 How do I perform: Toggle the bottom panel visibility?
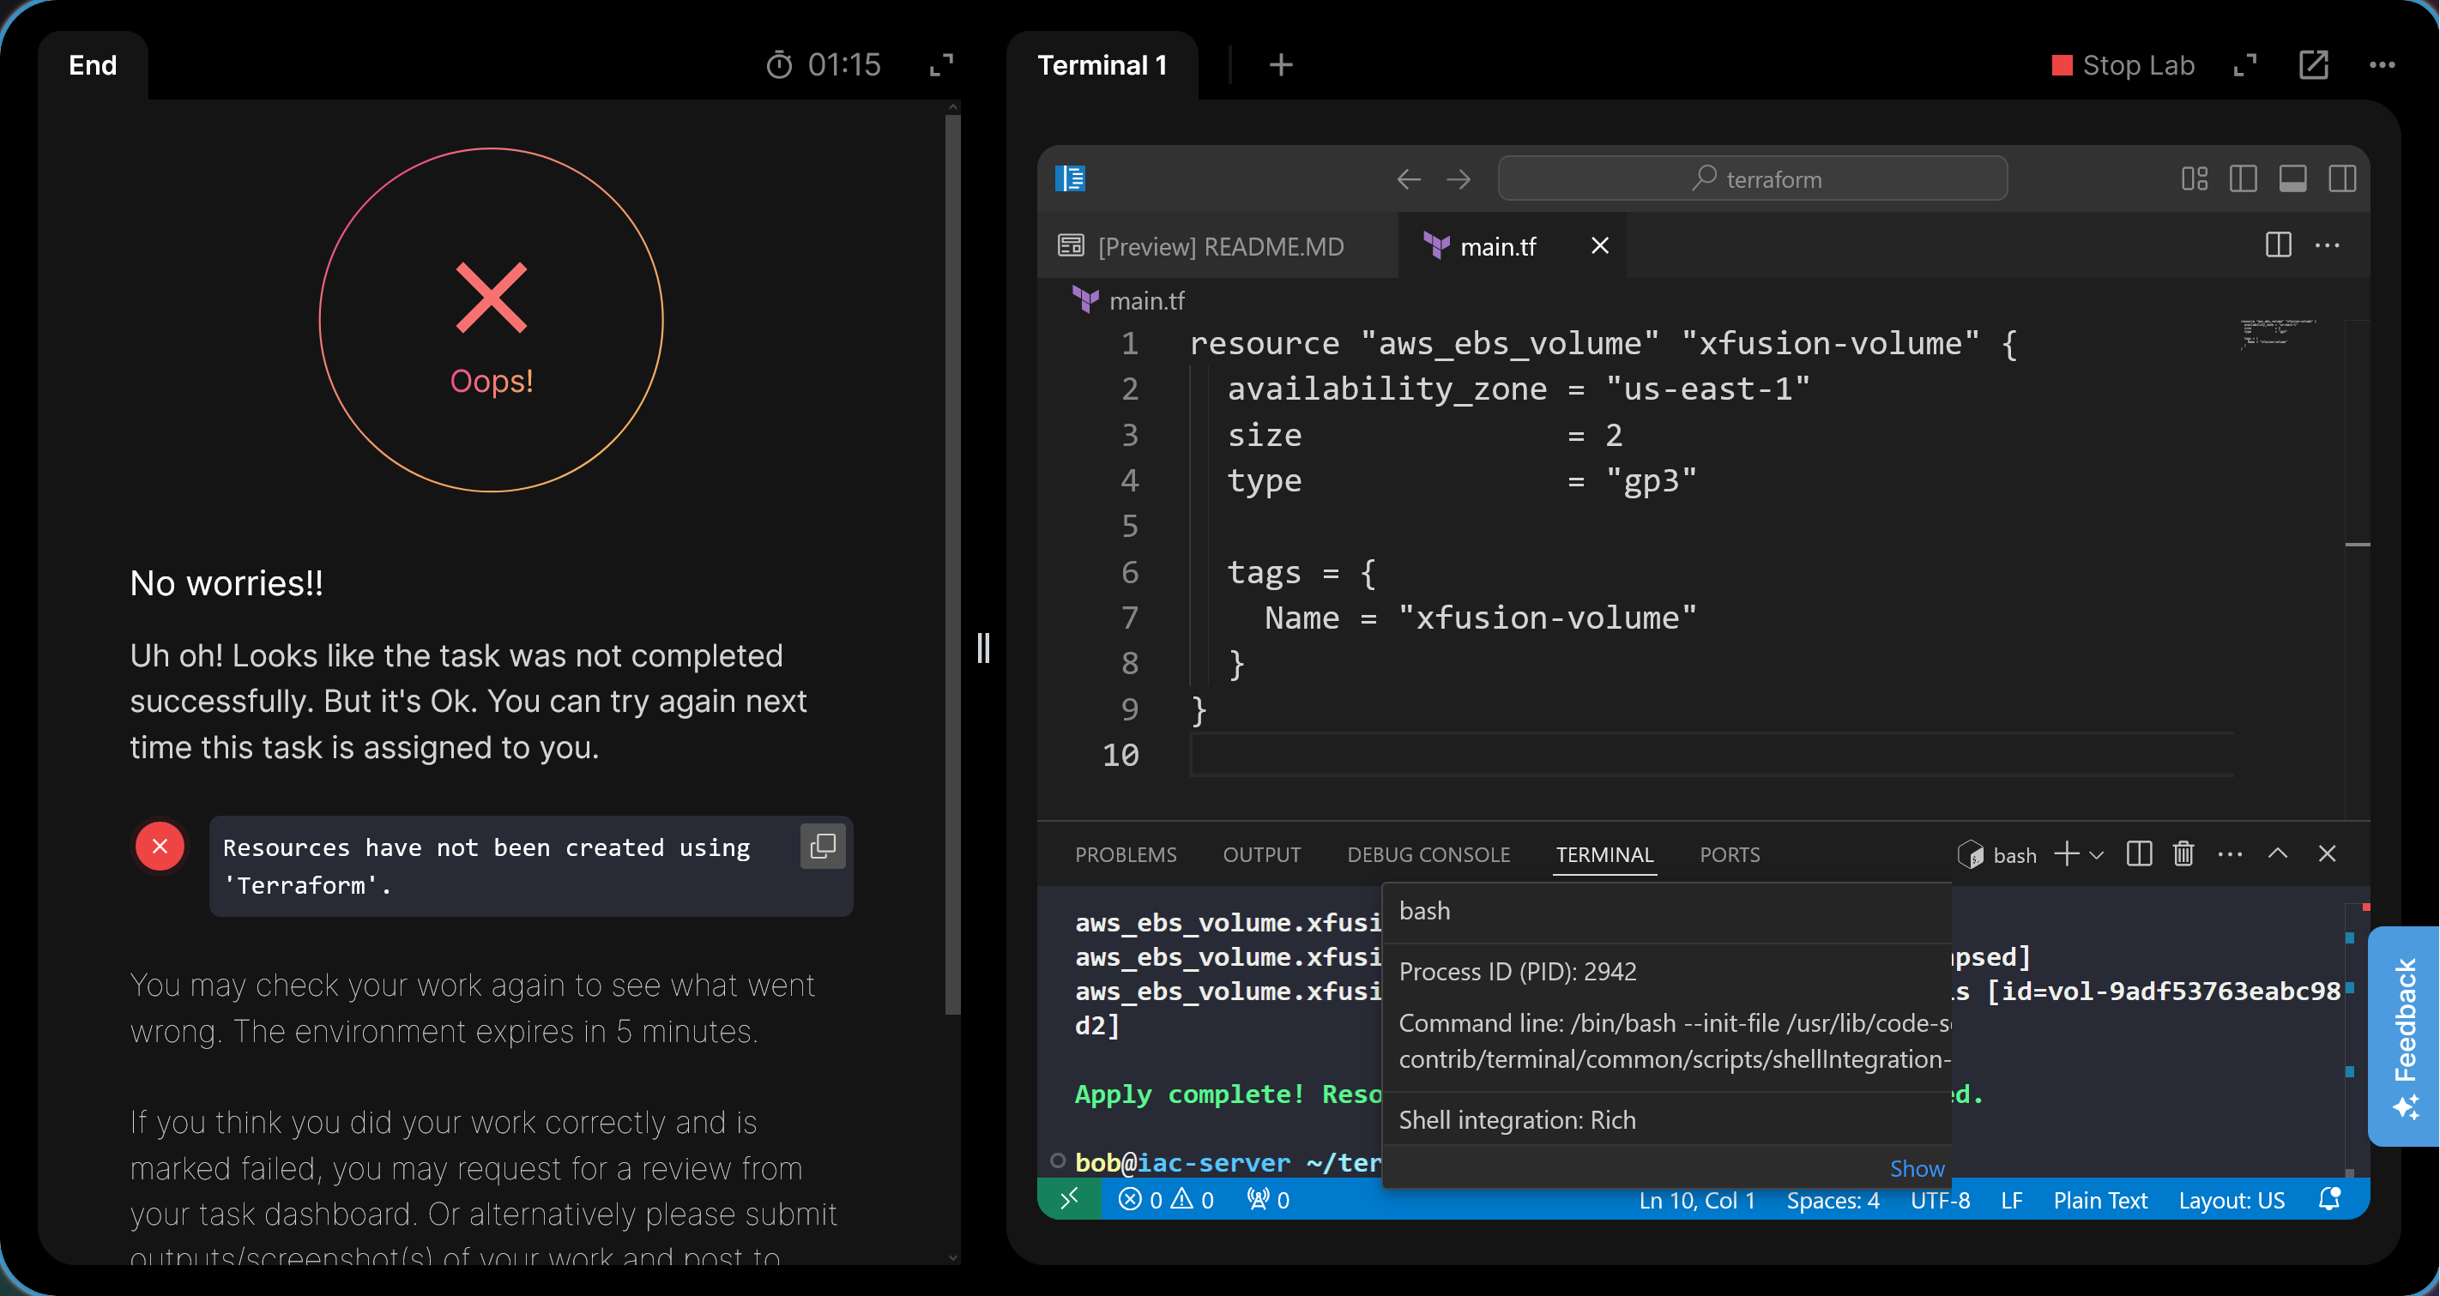pos(2292,179)
